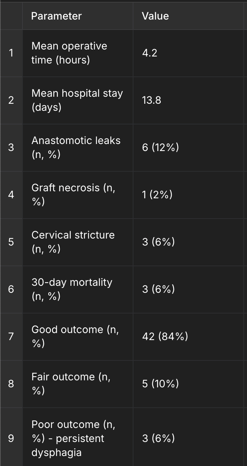Click the Poor outcome persistent dysphagia cell

pyautogui.click(x=73, y=438)
